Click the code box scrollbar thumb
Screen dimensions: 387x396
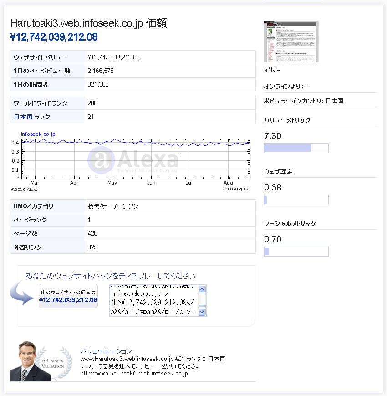coord(202,306)
